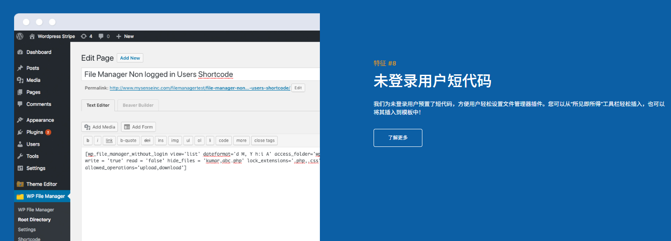This screenshot has width=671, height=241.
Task: Open Theme Editor in the sidebar
Action: click(x=42, y=184)
